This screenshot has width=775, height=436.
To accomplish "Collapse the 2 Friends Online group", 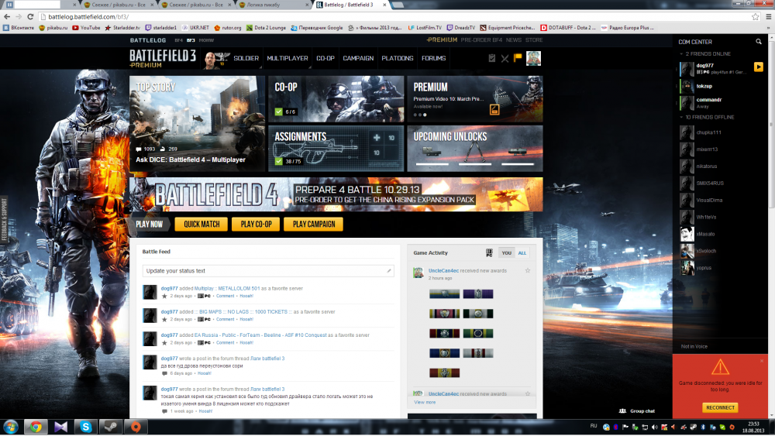I will pyautogui.click(x=681, y=53).
